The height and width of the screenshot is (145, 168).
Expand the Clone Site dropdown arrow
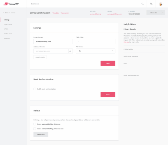tap(163, 13)
